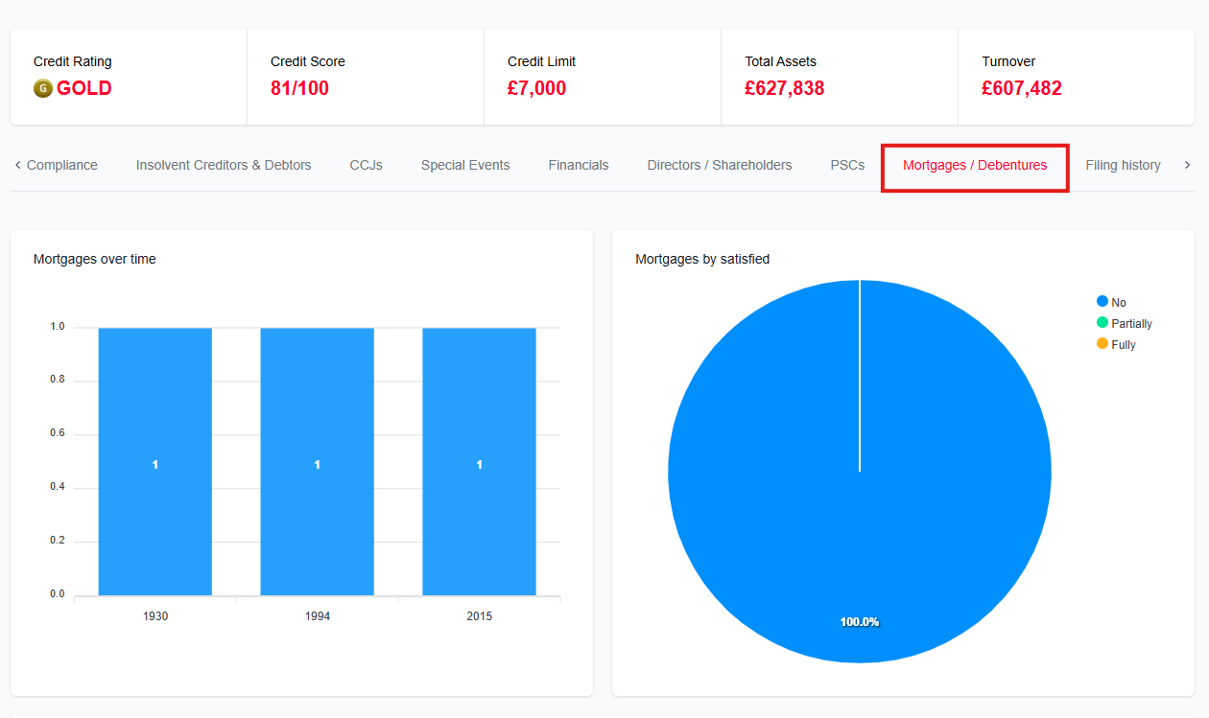Select the Special Events tab

(x=465, y=165)
